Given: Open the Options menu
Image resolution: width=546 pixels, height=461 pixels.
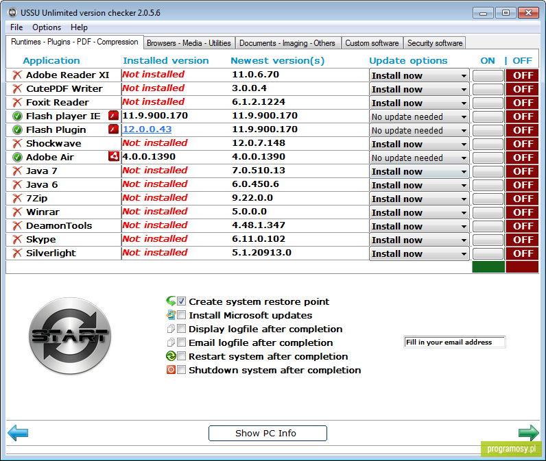Looking at the screenshot, I should [x=47, y=27].
